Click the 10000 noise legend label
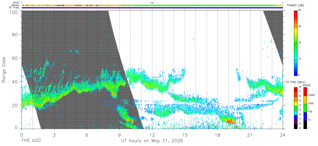The image size is (318, 146). click(311, 95)
